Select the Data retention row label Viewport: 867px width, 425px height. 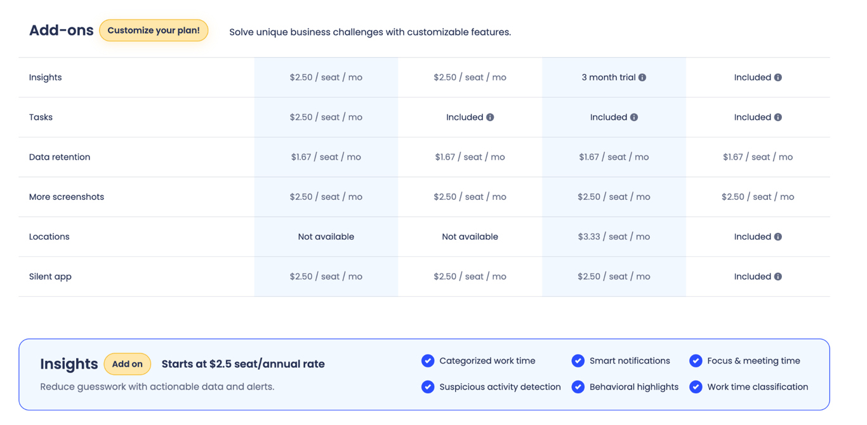[60, 157]
